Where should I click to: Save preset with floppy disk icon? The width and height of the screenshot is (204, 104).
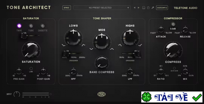[x=144, y=8]
